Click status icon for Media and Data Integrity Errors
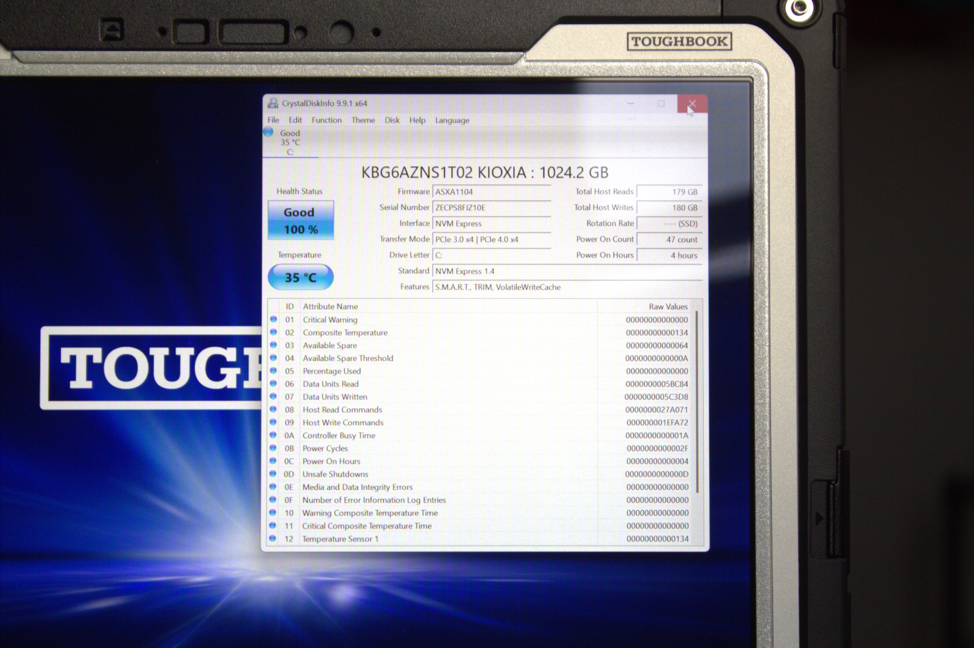 point(273,487)
